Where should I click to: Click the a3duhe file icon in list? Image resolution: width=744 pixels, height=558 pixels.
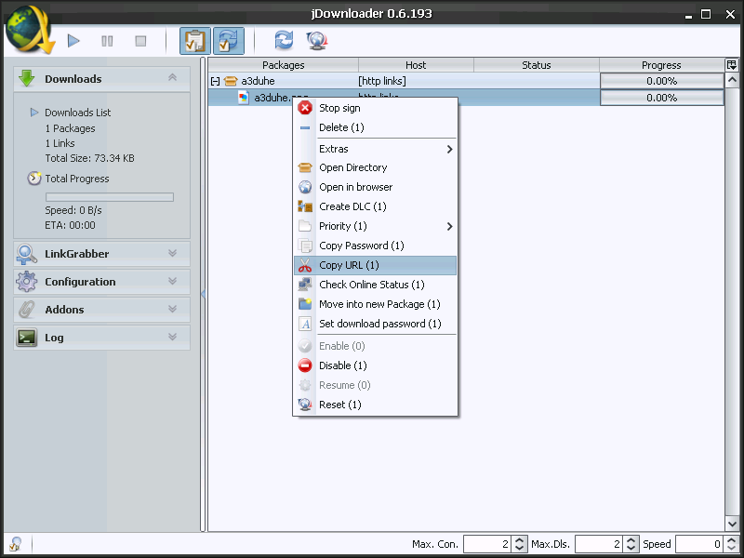coord(244,98)
